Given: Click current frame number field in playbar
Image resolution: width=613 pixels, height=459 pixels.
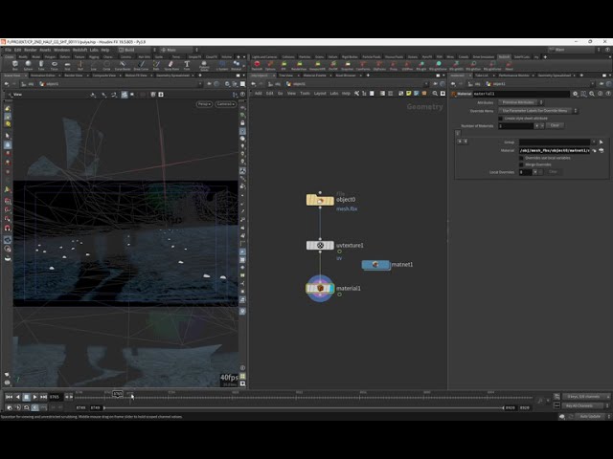Looking at the screenshot, I should [56, 397].
